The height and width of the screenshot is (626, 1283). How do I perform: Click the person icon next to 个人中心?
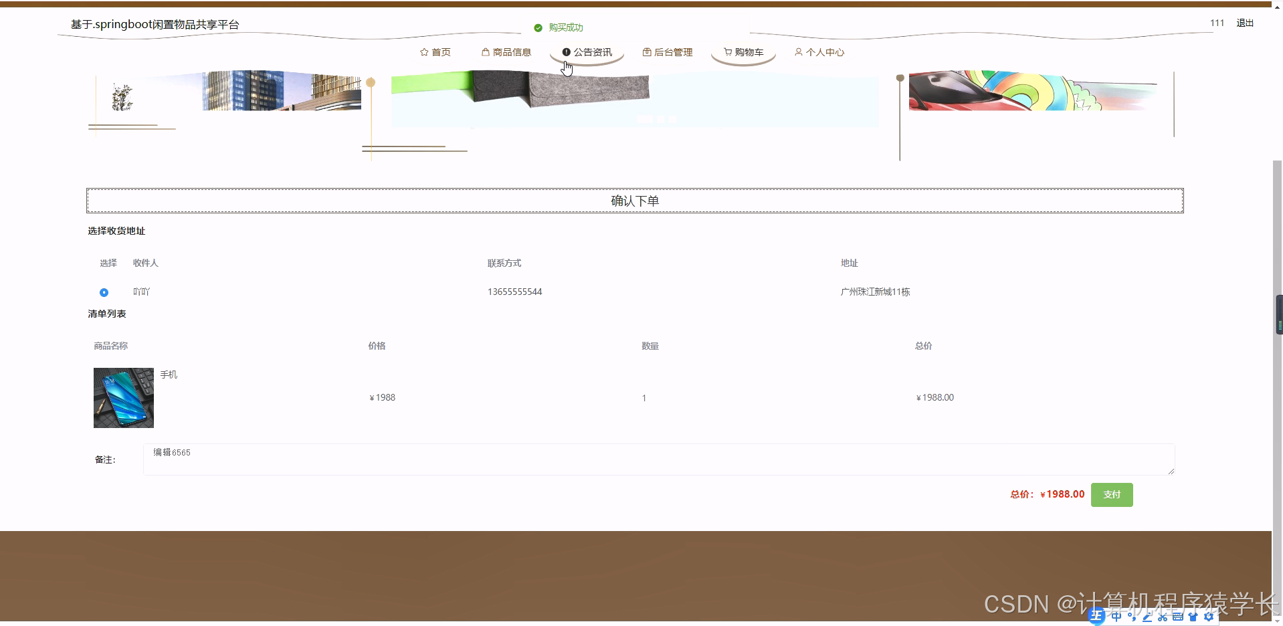pyautogui.click(x=797, y=51)
